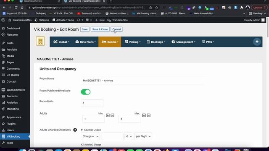269x151 pixels.
Task: Click the updates counter icon in admin bar
Action: tap(80, 20)
